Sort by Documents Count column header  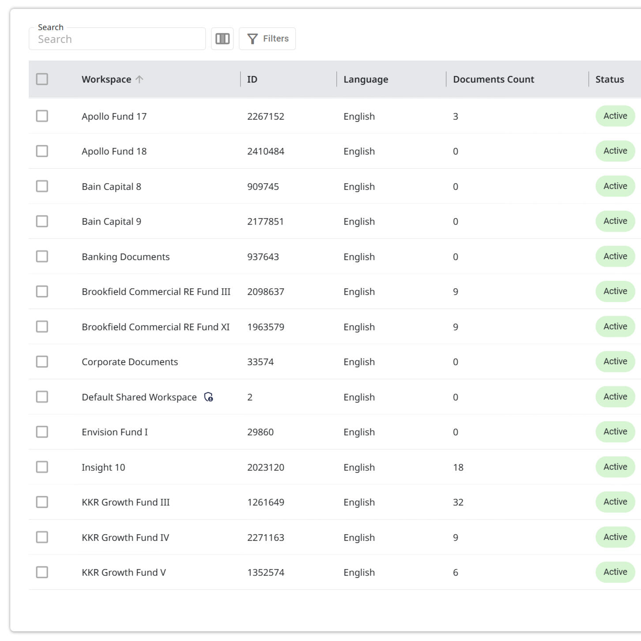pos(493,79)
